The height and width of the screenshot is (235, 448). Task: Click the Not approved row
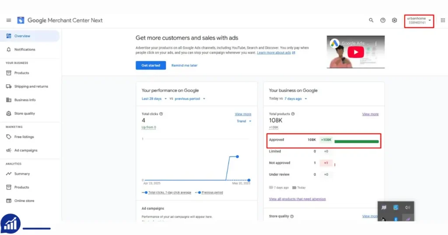pyautogui.click(x=324, y=163)
